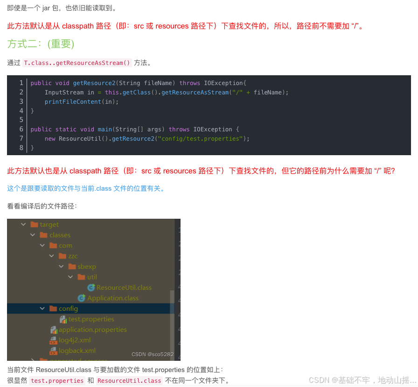Collapse the config folder chevron
The height and width of the screenshot is (387, 418).
pos(42,308)
